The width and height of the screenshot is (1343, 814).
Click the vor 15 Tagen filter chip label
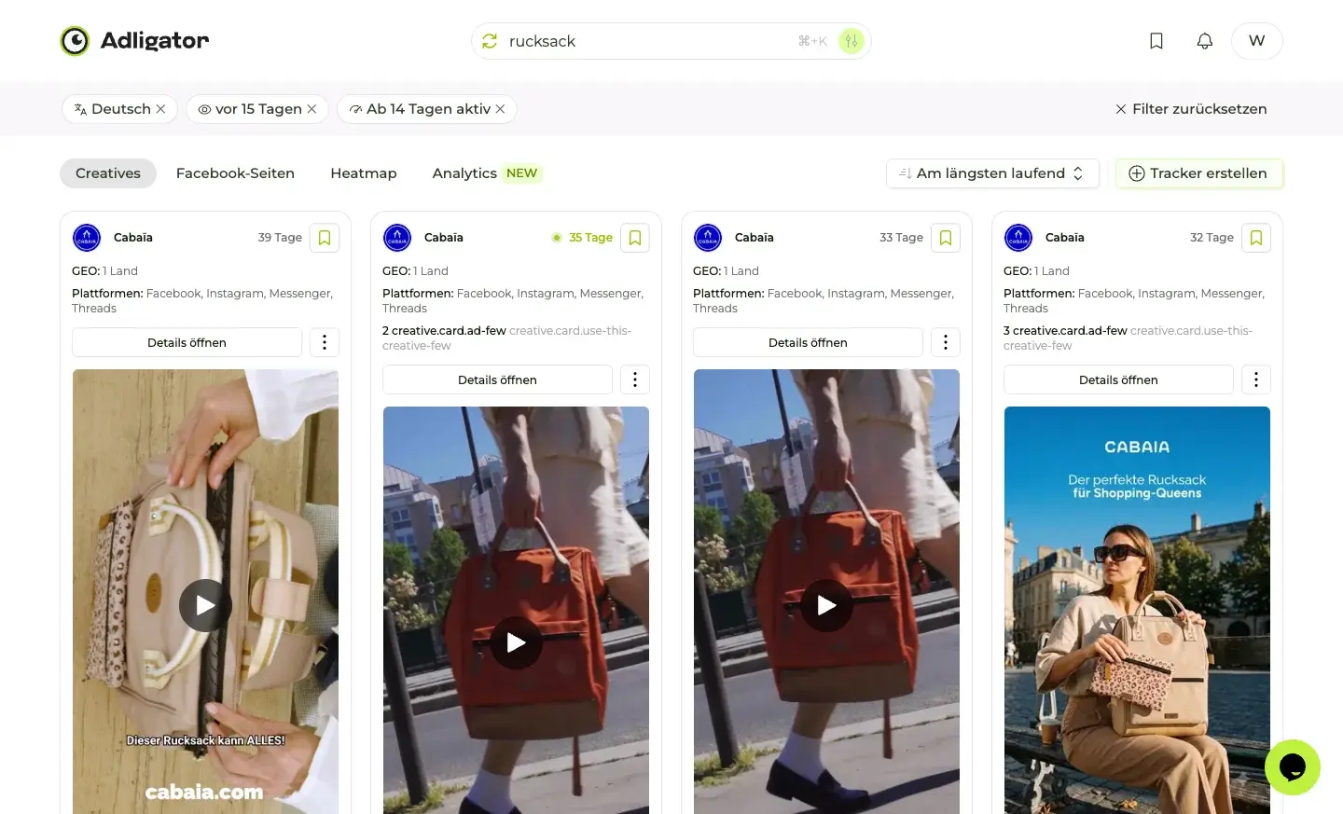[x=258, y=109]
